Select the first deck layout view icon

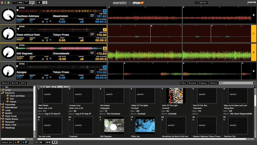(x=15, y=3)
